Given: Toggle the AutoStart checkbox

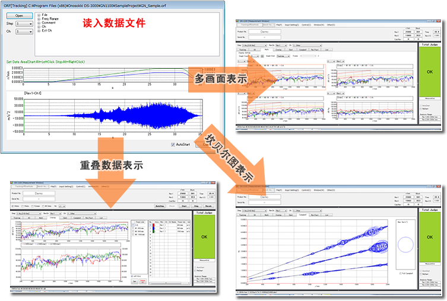Looking at the screenshot, I should [x=173, y=144].
